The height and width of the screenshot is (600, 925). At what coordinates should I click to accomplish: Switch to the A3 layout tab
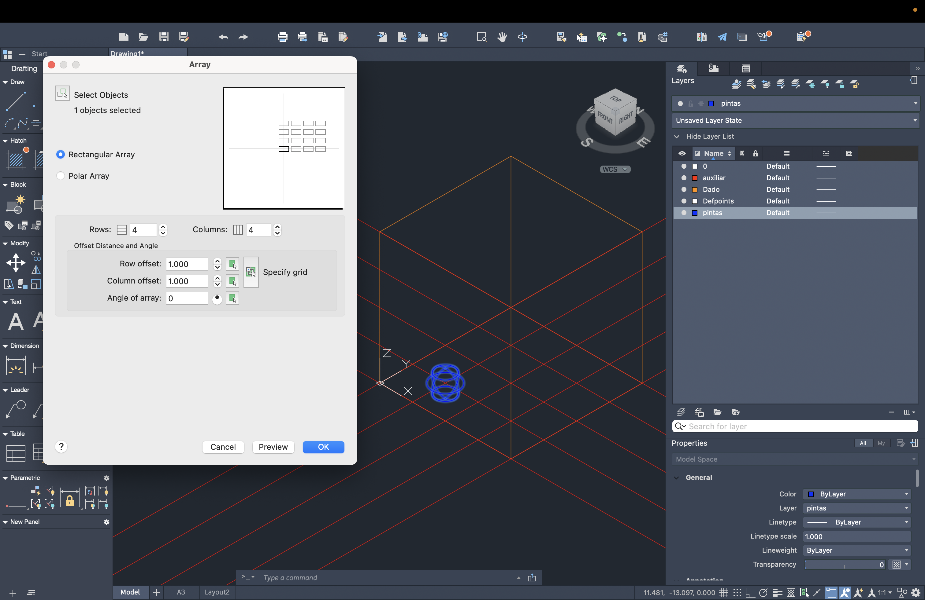tap(181, 592)
